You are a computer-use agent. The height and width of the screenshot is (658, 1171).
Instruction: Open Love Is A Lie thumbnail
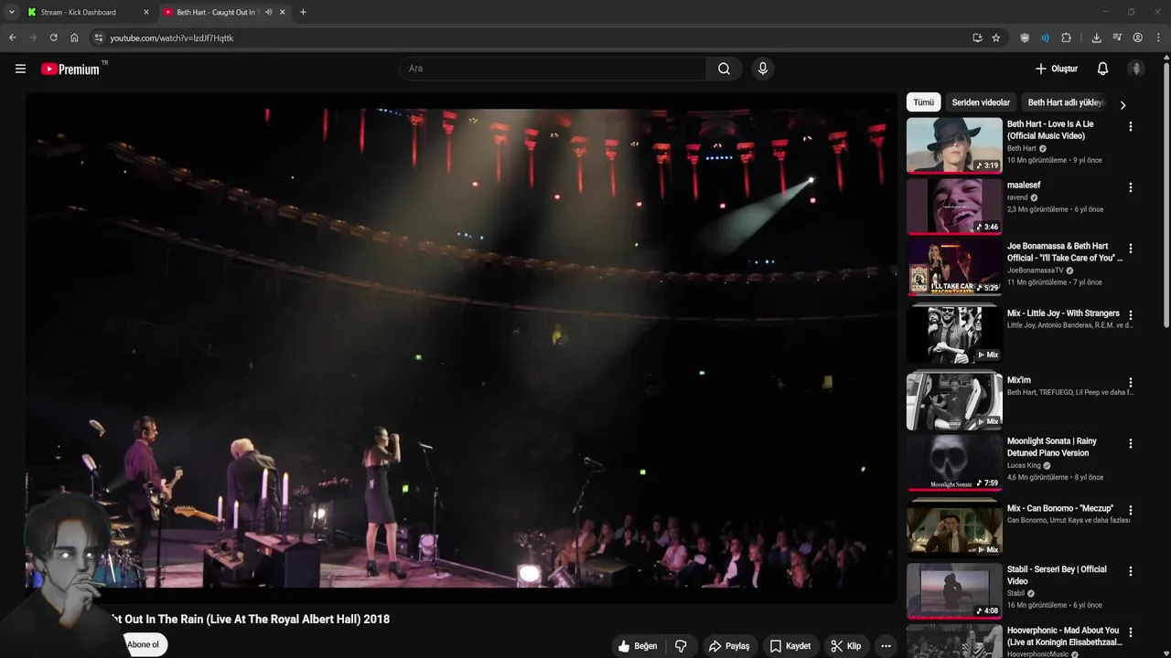pyautogui.click(x=954, y=145)
